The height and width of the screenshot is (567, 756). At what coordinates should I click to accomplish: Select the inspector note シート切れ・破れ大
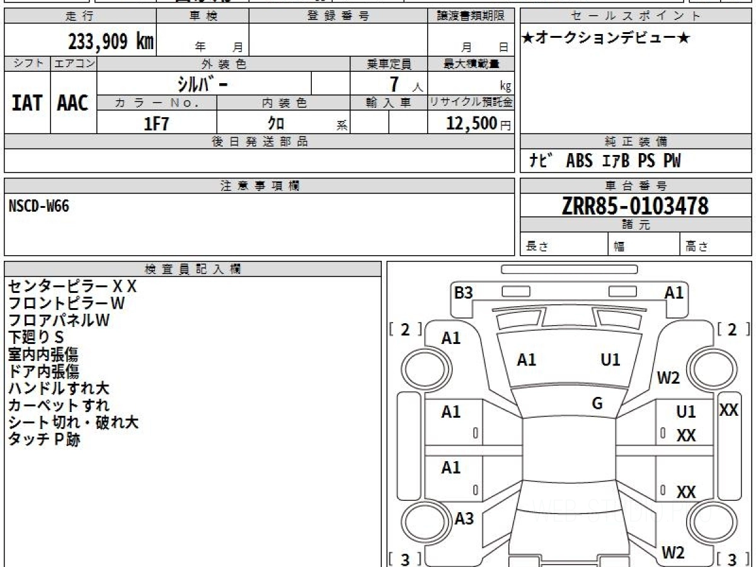73,423
